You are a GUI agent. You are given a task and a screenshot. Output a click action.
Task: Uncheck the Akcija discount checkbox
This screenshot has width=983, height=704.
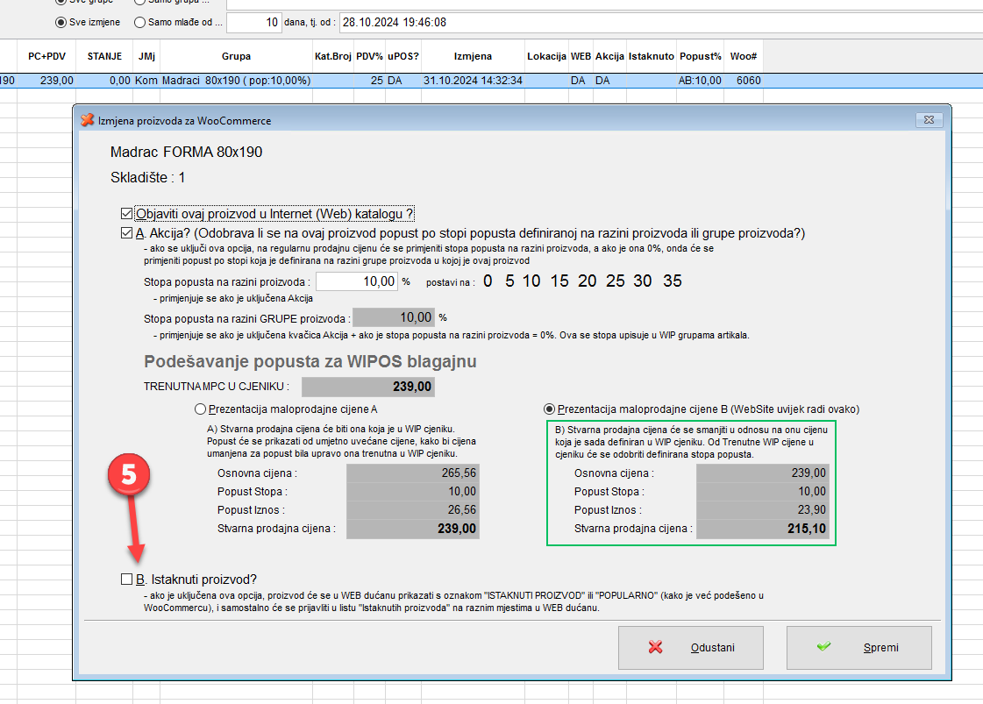click(x=127, y=233)
